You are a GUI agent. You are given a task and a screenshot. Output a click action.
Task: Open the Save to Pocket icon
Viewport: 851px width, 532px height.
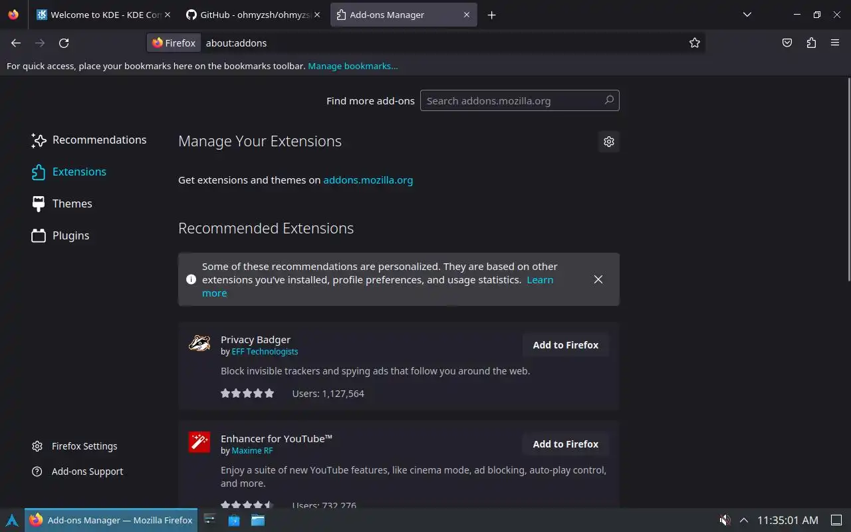coord(787,43)
